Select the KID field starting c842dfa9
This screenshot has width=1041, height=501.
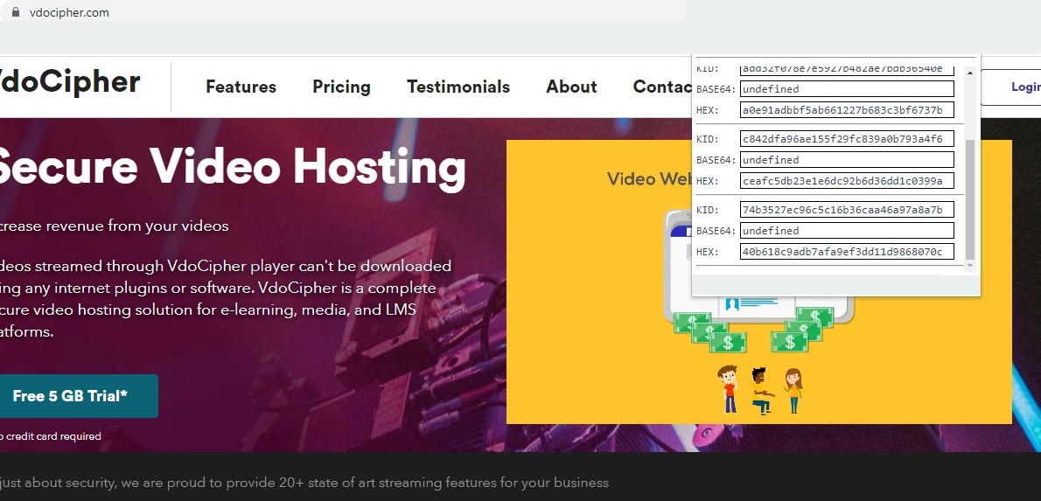847,139
